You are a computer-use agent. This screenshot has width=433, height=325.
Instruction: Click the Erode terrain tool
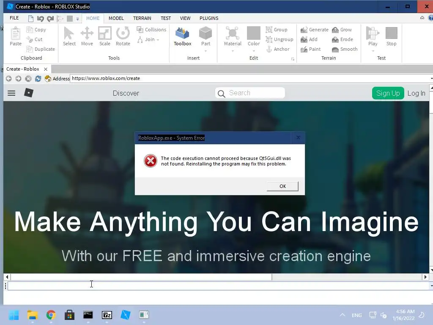coord(343,39)
